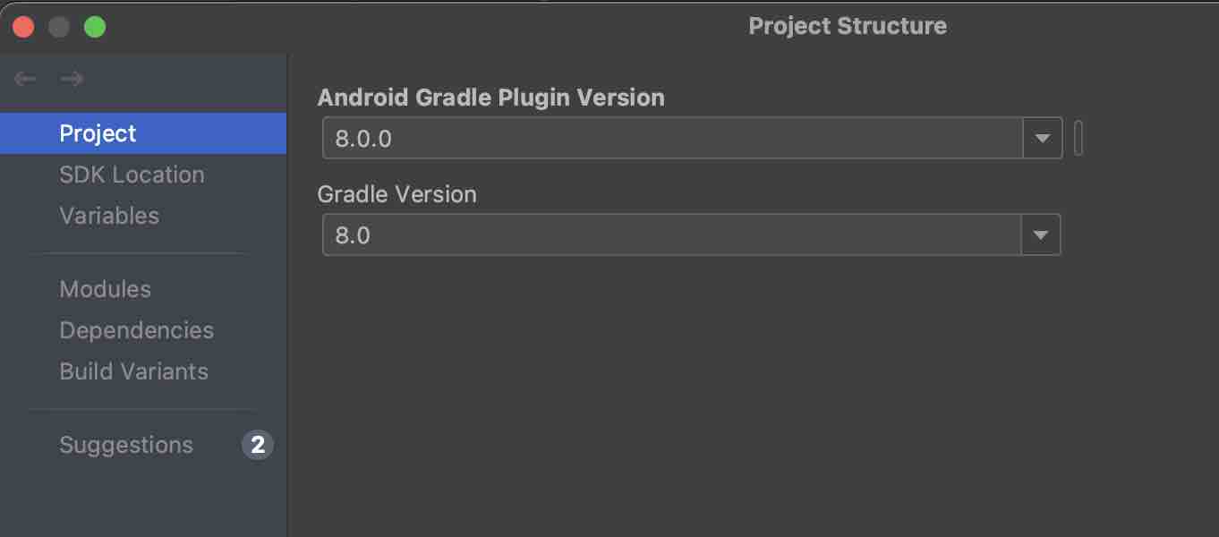Open the Suggestions section
Image resolution: width=1219 pixels, height=537 pixels.
[125, 445]
